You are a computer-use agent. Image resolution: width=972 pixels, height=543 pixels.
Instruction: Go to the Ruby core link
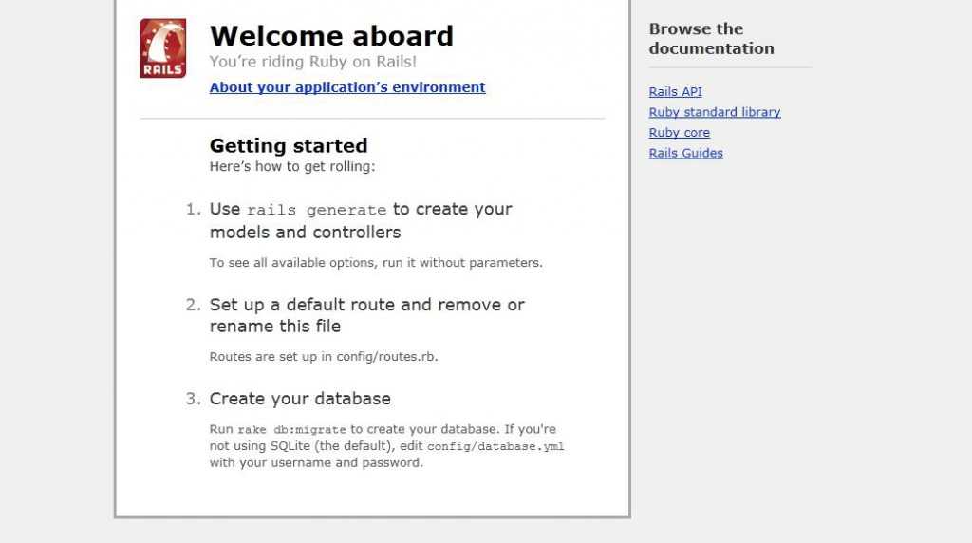[679, 133]
